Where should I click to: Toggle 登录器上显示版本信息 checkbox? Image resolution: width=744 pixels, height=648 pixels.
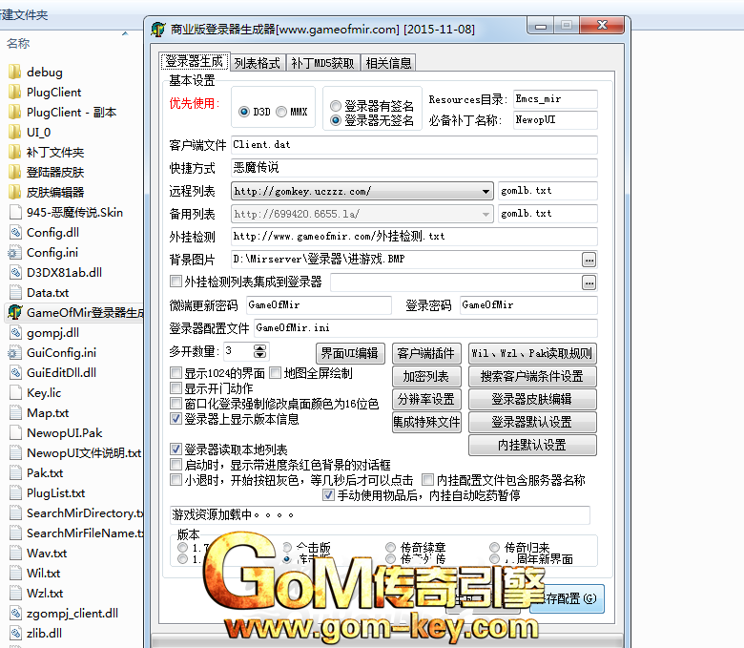tap(176, 418)
